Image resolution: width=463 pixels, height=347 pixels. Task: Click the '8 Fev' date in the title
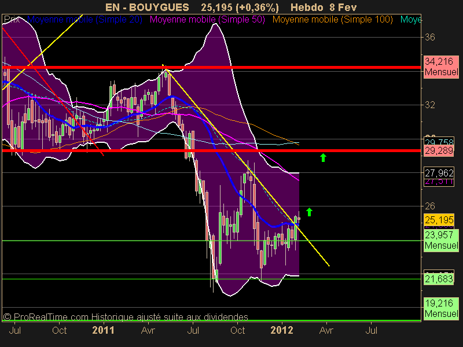(x=343, y=7)
